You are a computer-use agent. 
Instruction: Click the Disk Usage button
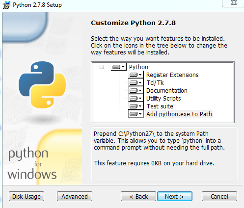(x=27, y=196)
